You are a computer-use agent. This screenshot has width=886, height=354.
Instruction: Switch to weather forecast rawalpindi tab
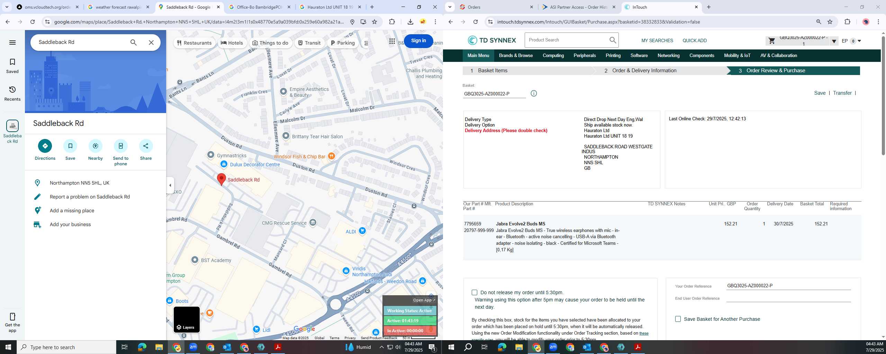click(x=118, y=7)
